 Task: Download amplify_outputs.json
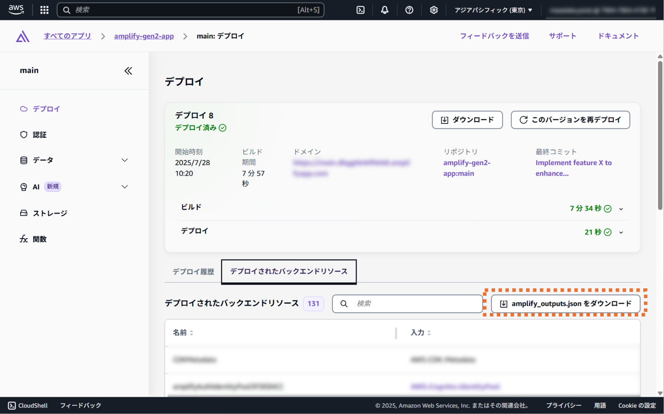[x=566, y=304]
